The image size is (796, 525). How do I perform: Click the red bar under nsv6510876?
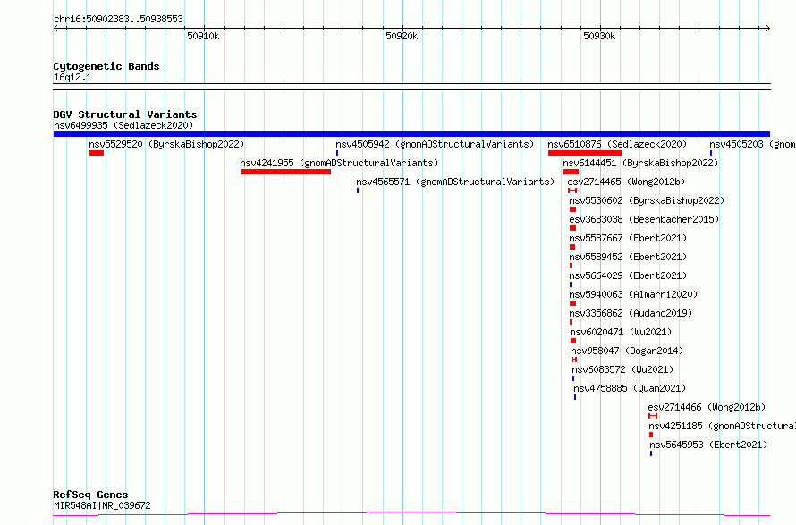pyautogui.click(x=585, y=153)
